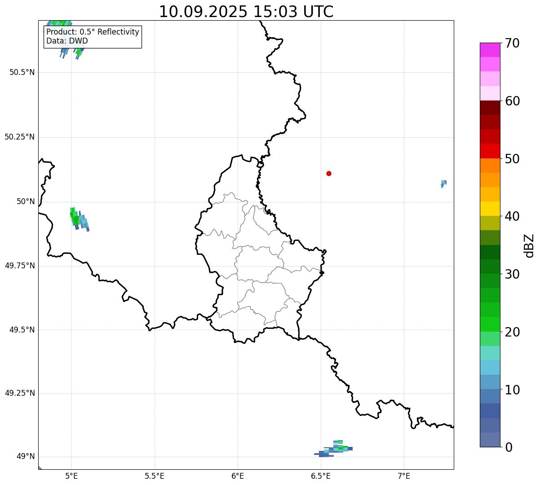
Task: Click the 5.5°E longitude label
Action: pyautogui.click(x=155, y=476)
